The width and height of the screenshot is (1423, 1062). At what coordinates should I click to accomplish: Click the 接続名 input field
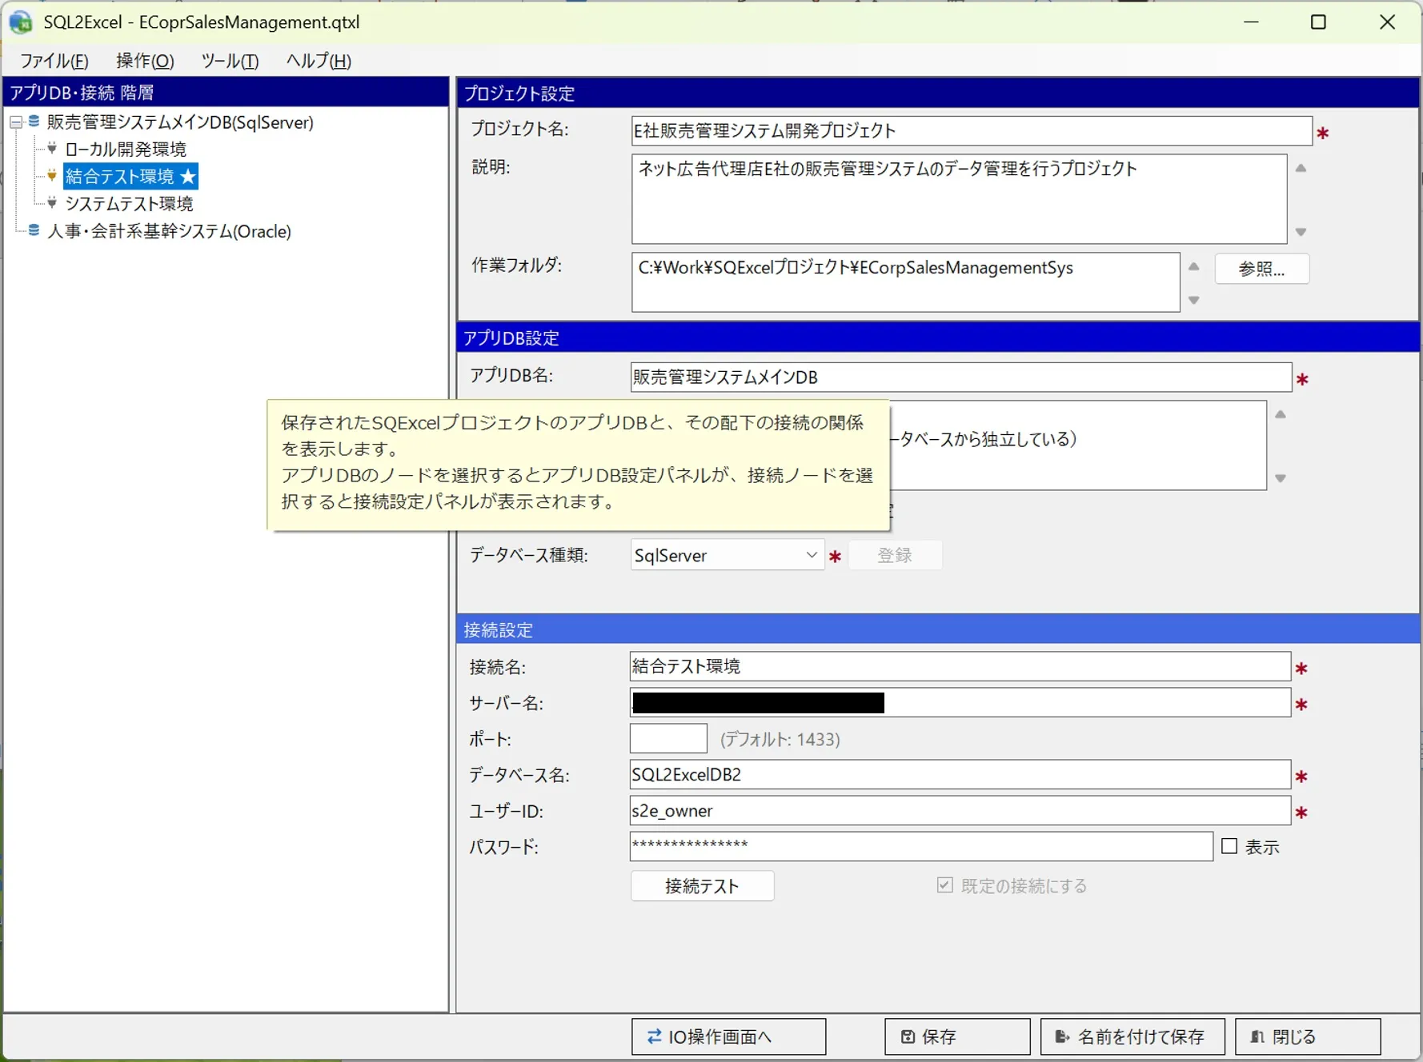point(960,666)
